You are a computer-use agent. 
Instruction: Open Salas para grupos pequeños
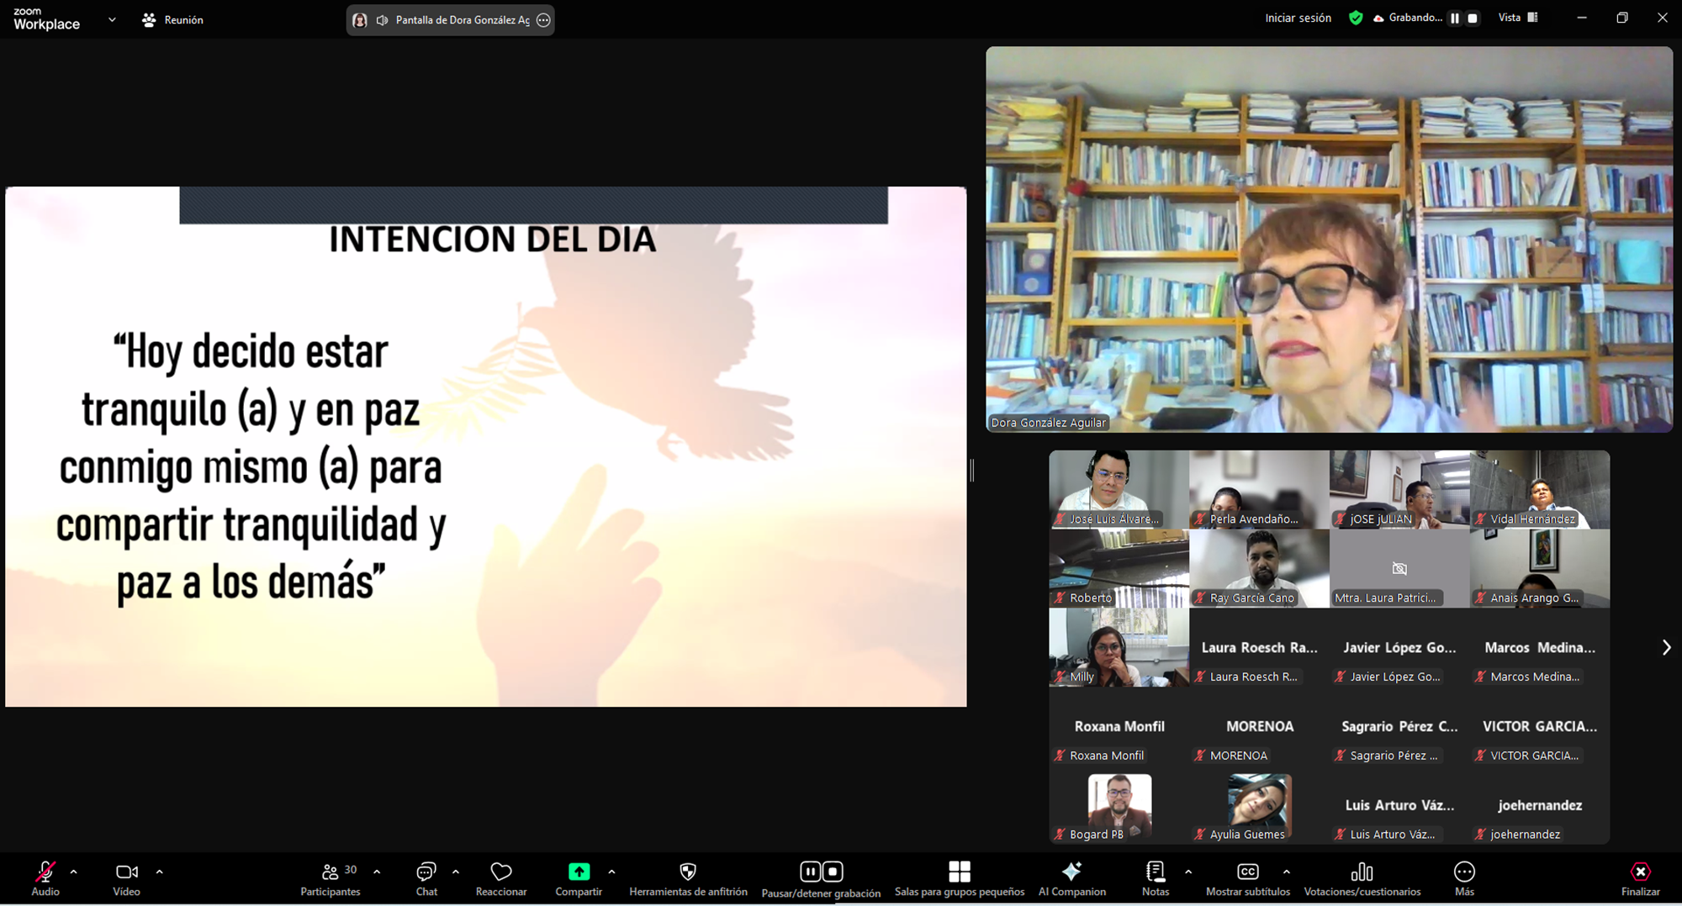[959, 877]
